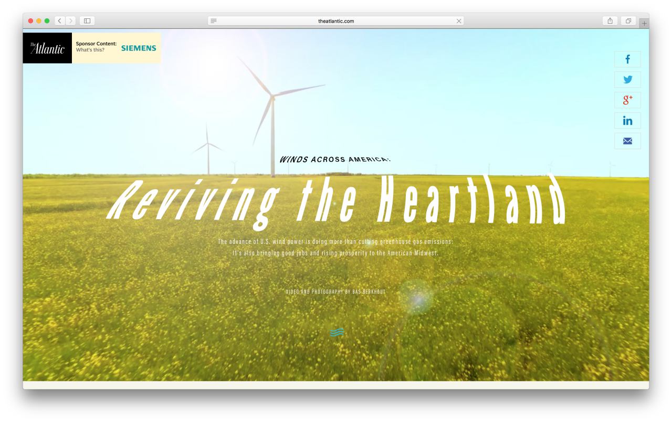Click the "Reviving the Heartland" headline
This screenshot has height=422, width=672.
coord(336,202)
